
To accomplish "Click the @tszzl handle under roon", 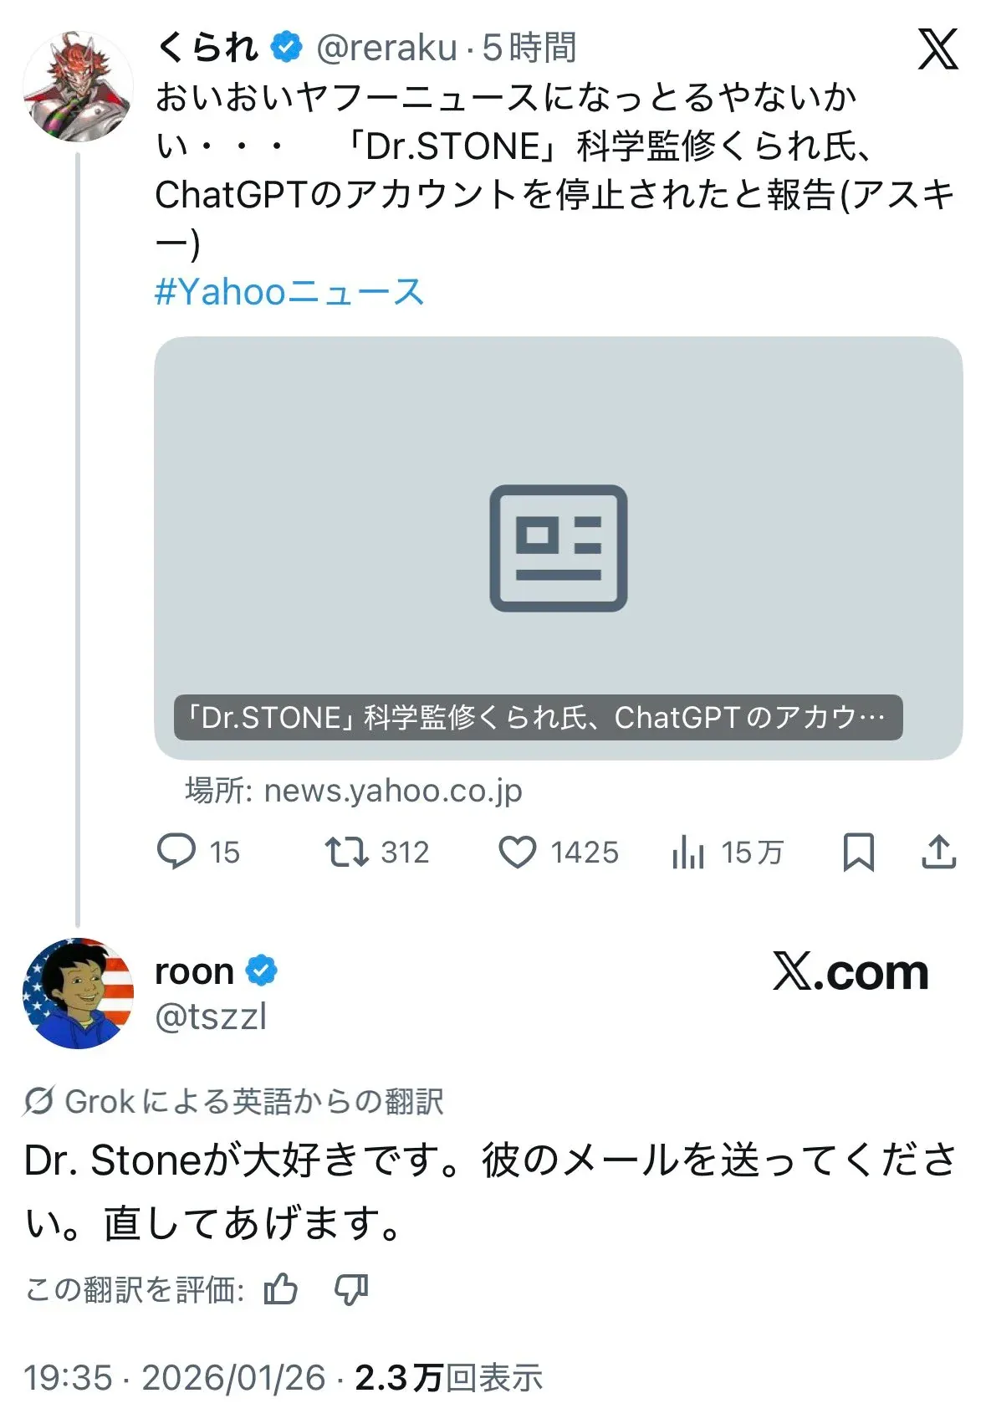I will (212, 1017).
